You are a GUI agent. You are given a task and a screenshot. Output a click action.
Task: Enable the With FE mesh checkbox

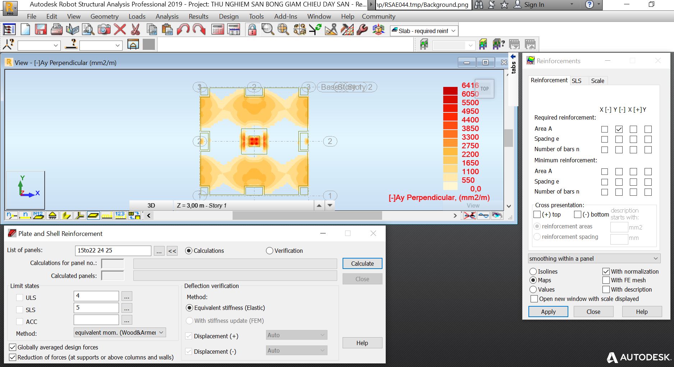606,280
